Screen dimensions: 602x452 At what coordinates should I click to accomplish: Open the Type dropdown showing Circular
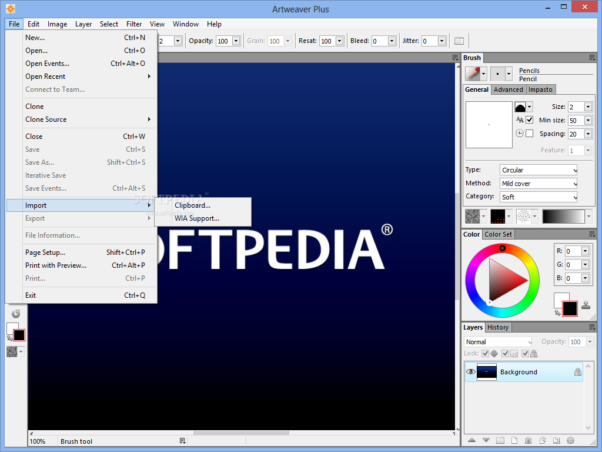click(x=539, y=170)
